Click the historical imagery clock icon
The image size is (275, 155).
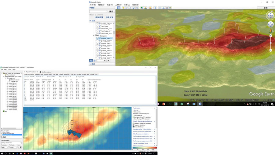point(142,8)
